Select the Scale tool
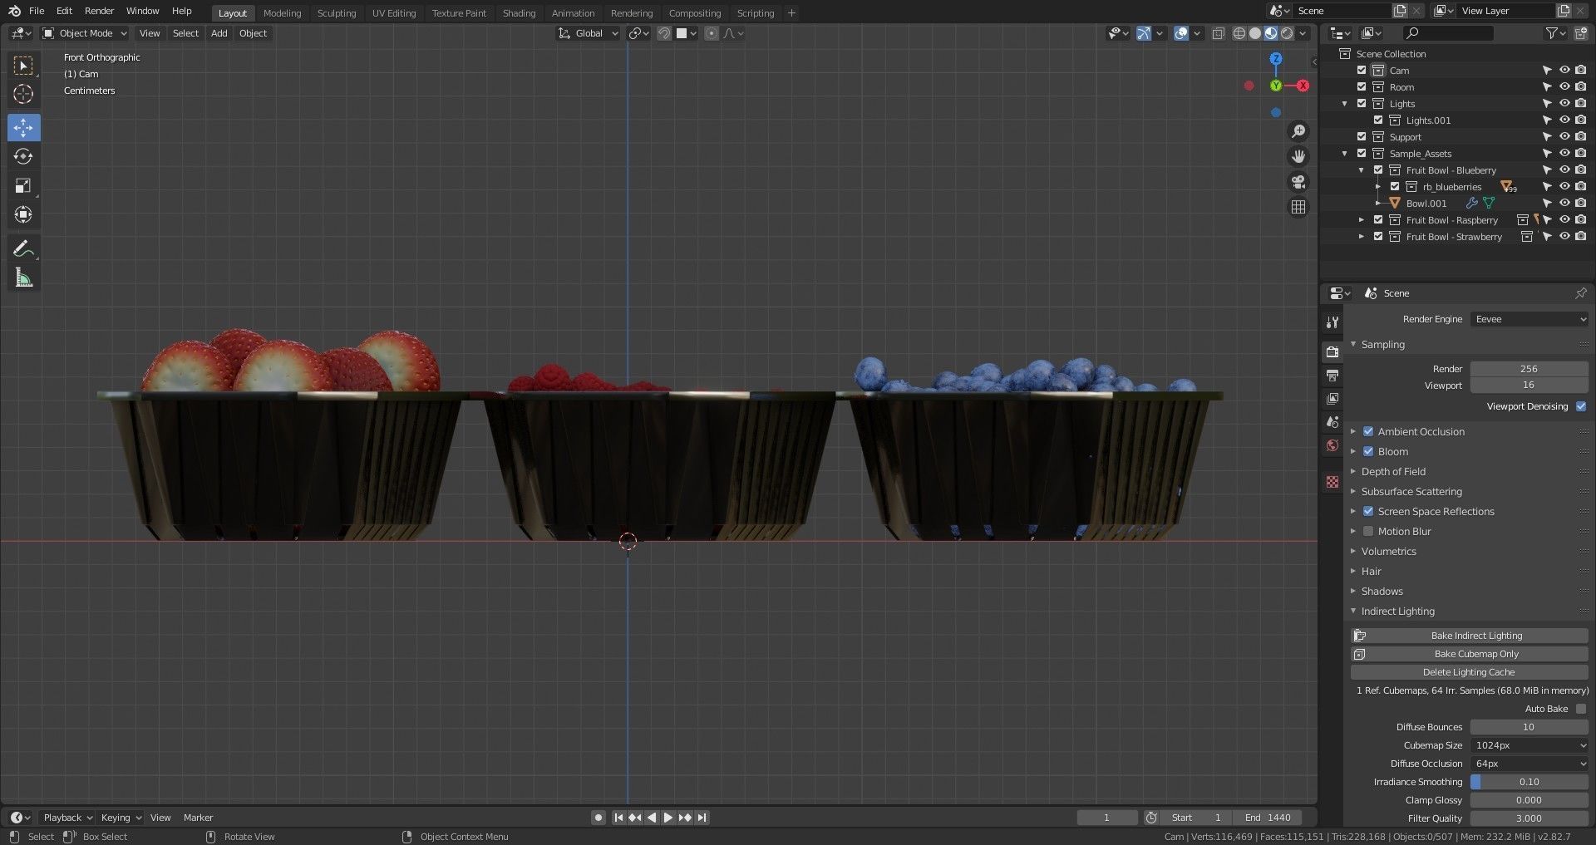Viewport: 1596px width, 845px height. coord(23,185)
